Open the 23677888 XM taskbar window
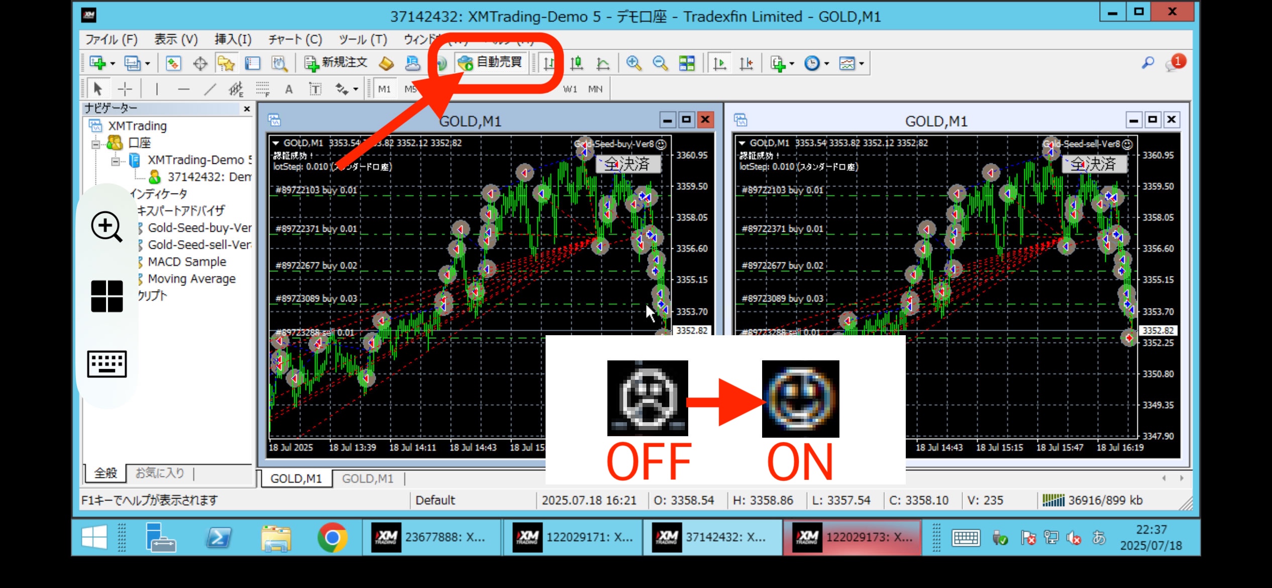The height and width of the screenshot is (588, 1272). tap(431, 537)
